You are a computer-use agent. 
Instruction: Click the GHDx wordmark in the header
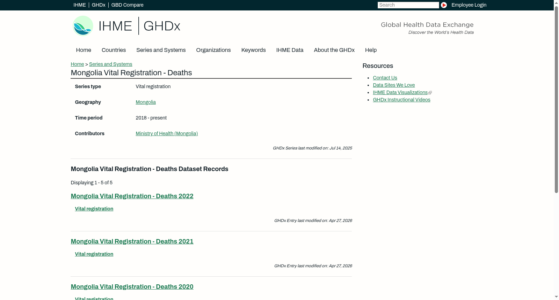click(x=162, y=26)
